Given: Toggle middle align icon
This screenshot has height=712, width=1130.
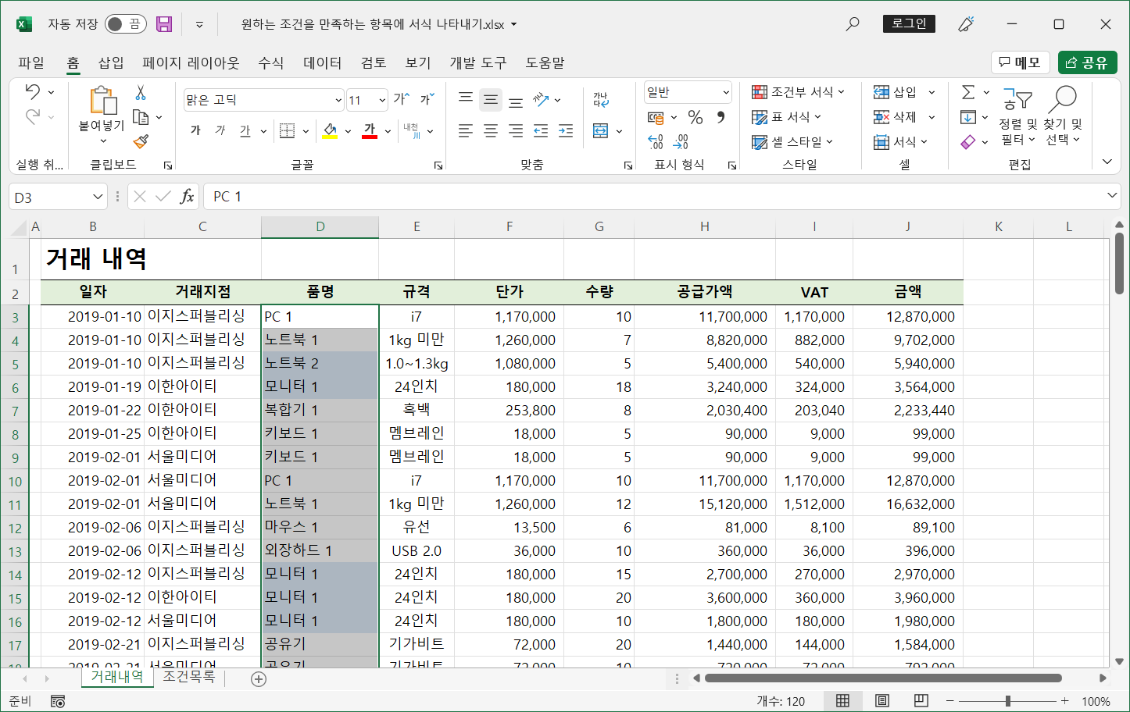Looking at the screenshot, I should (x=491, y=99).
